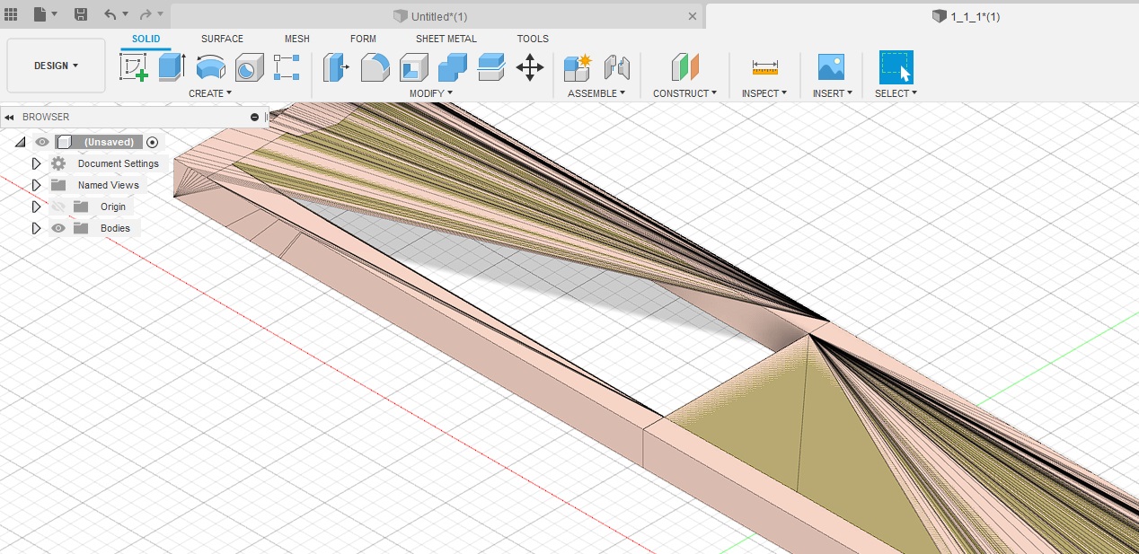Select the Shell tool
This screenshot has width=1139, height=554.
pos(414,67)
